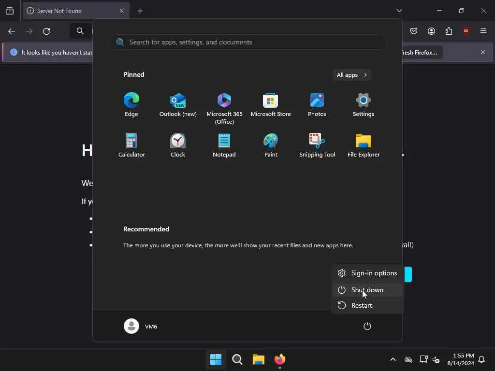Click the power button in Start menu

tap(367, 326)
